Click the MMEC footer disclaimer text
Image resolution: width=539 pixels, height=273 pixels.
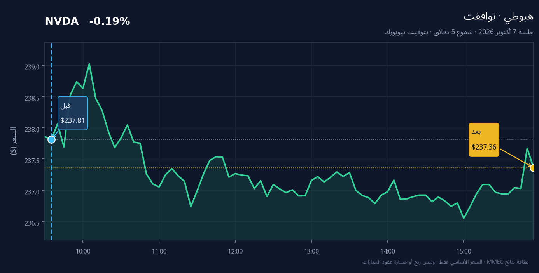pos(446,262)
